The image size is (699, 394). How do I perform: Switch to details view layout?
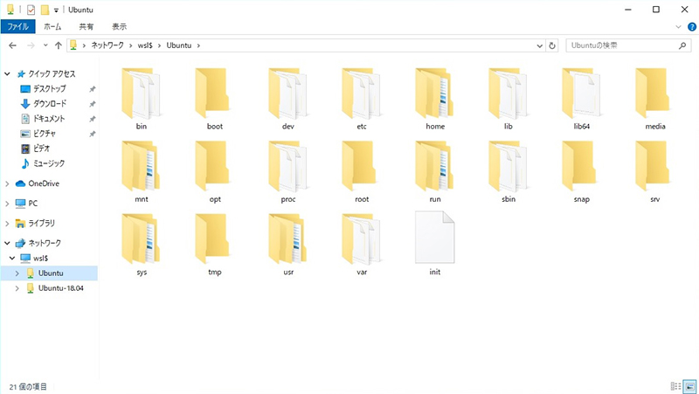675,386
